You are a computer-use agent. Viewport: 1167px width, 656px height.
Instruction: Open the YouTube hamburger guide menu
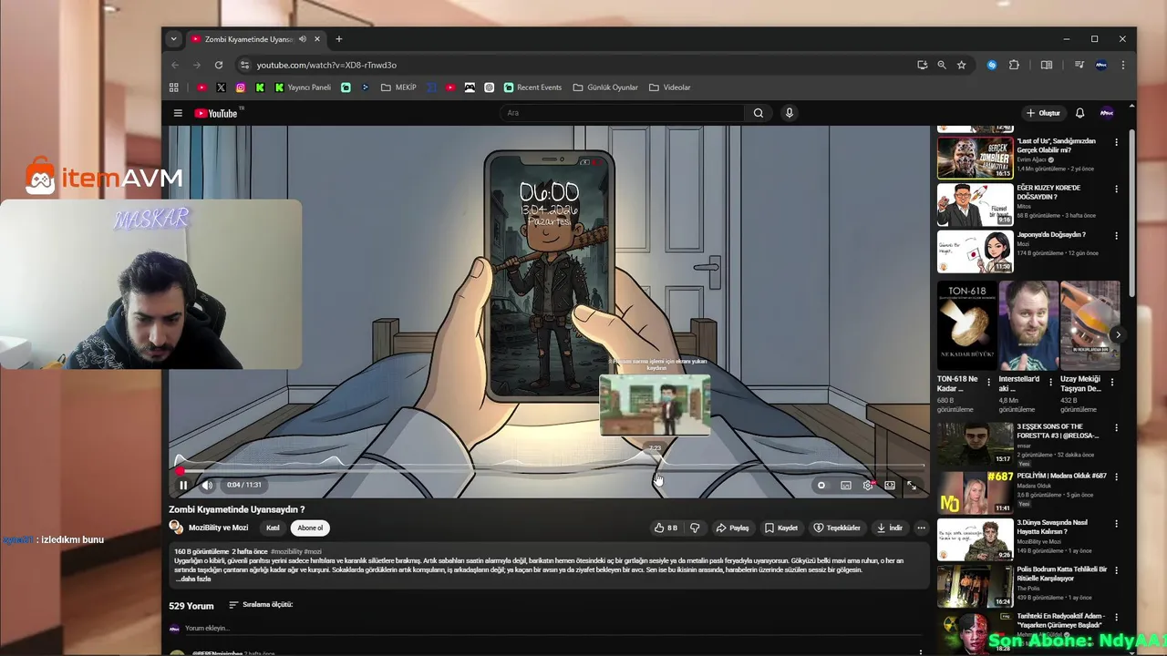[x=178, y=113]
